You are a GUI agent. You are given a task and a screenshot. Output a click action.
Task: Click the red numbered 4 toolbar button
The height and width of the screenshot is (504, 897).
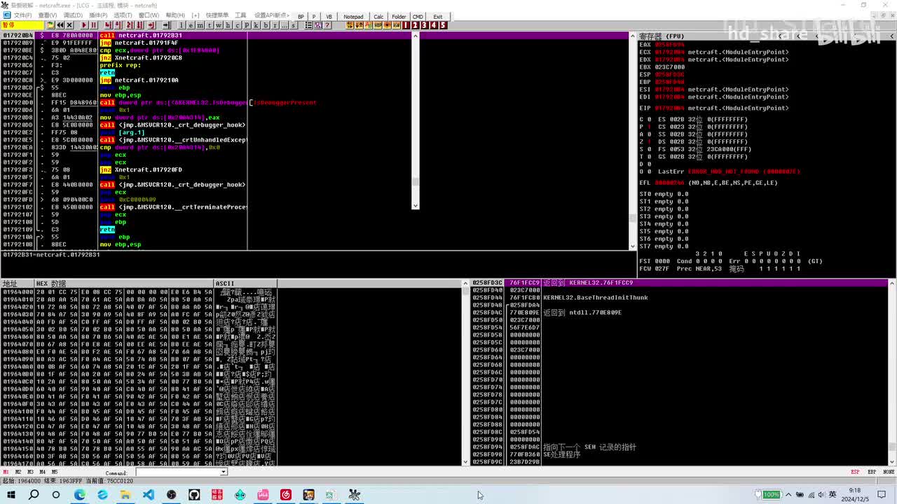(434, 25)
